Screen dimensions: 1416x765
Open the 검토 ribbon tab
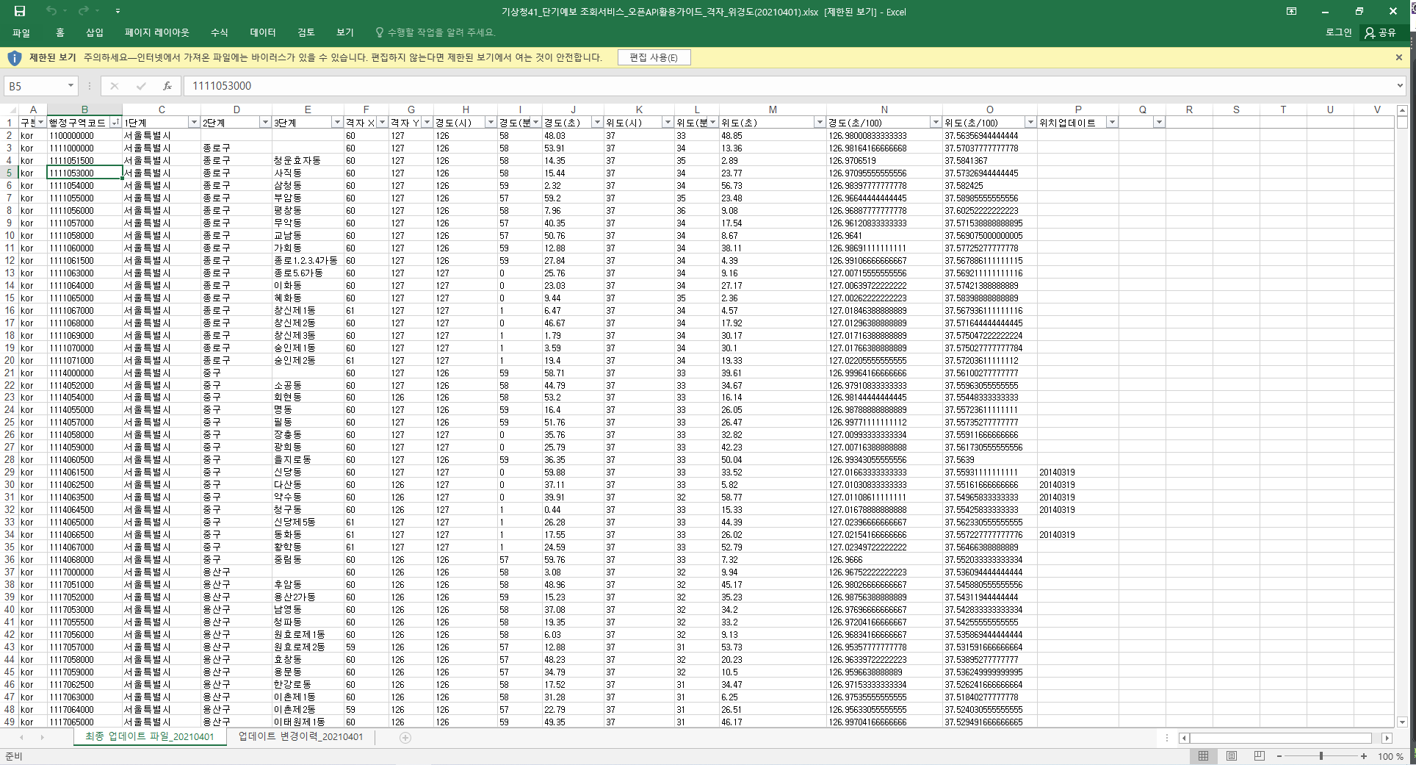(x=306, y=32)
